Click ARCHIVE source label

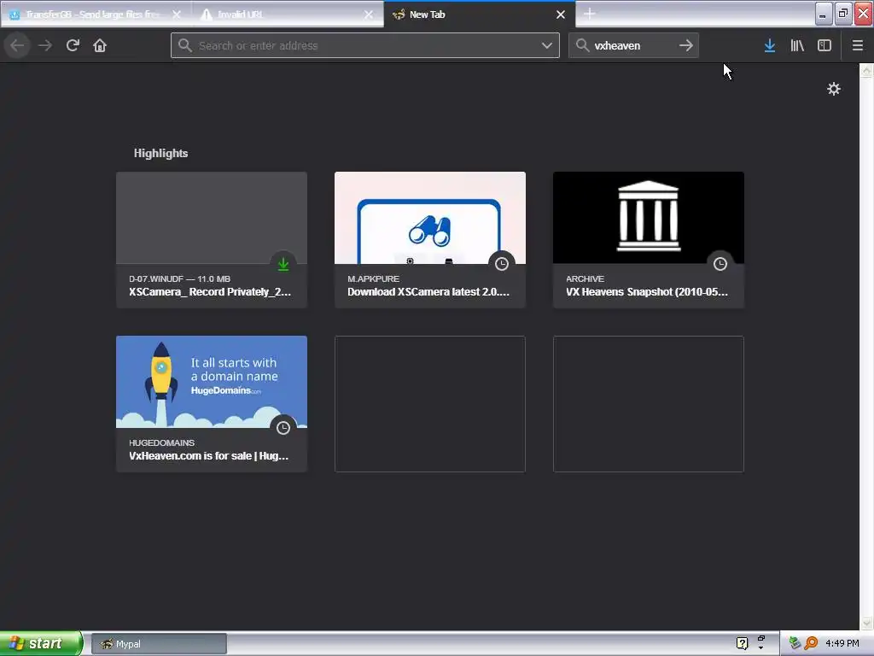[585, 279]
